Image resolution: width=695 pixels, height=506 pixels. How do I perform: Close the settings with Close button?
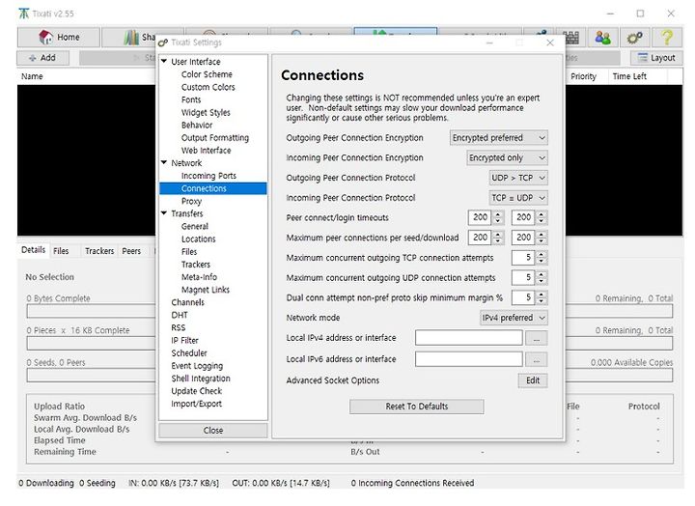point(213,431)
